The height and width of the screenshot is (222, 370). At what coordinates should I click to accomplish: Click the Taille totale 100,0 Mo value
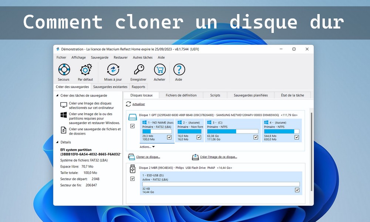point(90,173)
